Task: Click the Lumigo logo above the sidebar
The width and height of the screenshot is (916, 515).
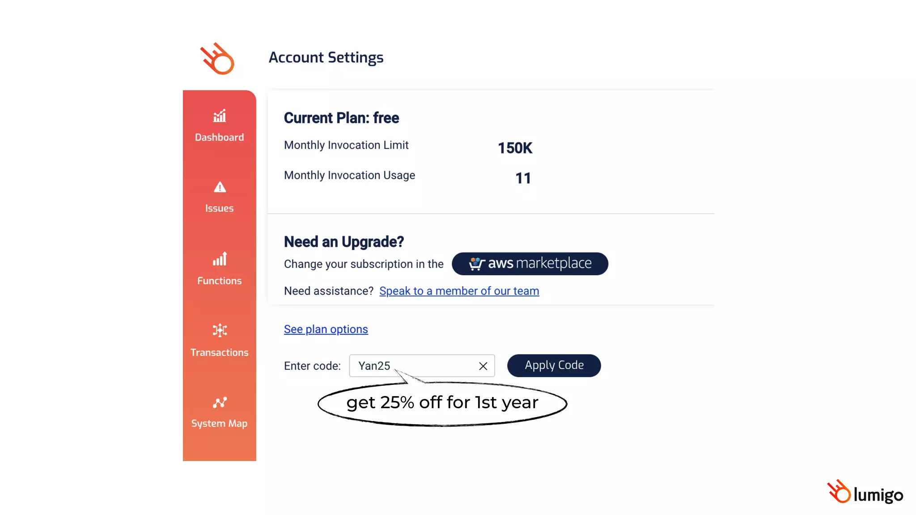Action: (217, 59)
